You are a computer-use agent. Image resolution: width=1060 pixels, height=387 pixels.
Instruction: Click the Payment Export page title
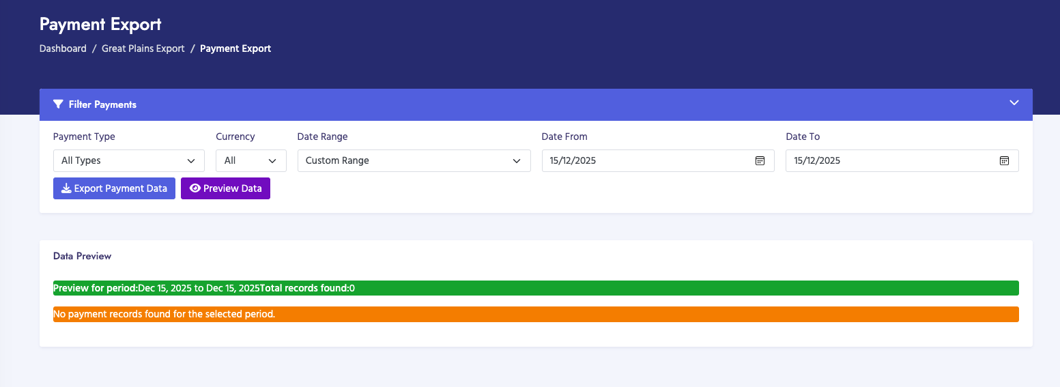100,25
